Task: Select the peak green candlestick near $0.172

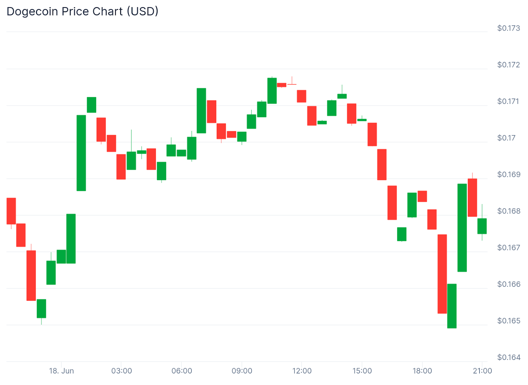Action: [272, 91]
